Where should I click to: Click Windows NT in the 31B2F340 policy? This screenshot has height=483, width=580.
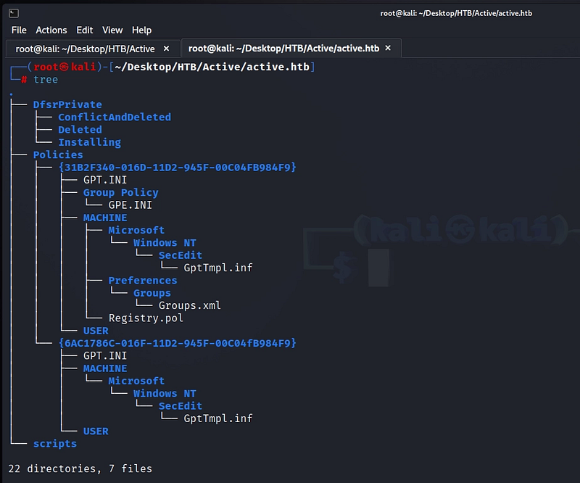pyautogui.click(x=165, y=243)
